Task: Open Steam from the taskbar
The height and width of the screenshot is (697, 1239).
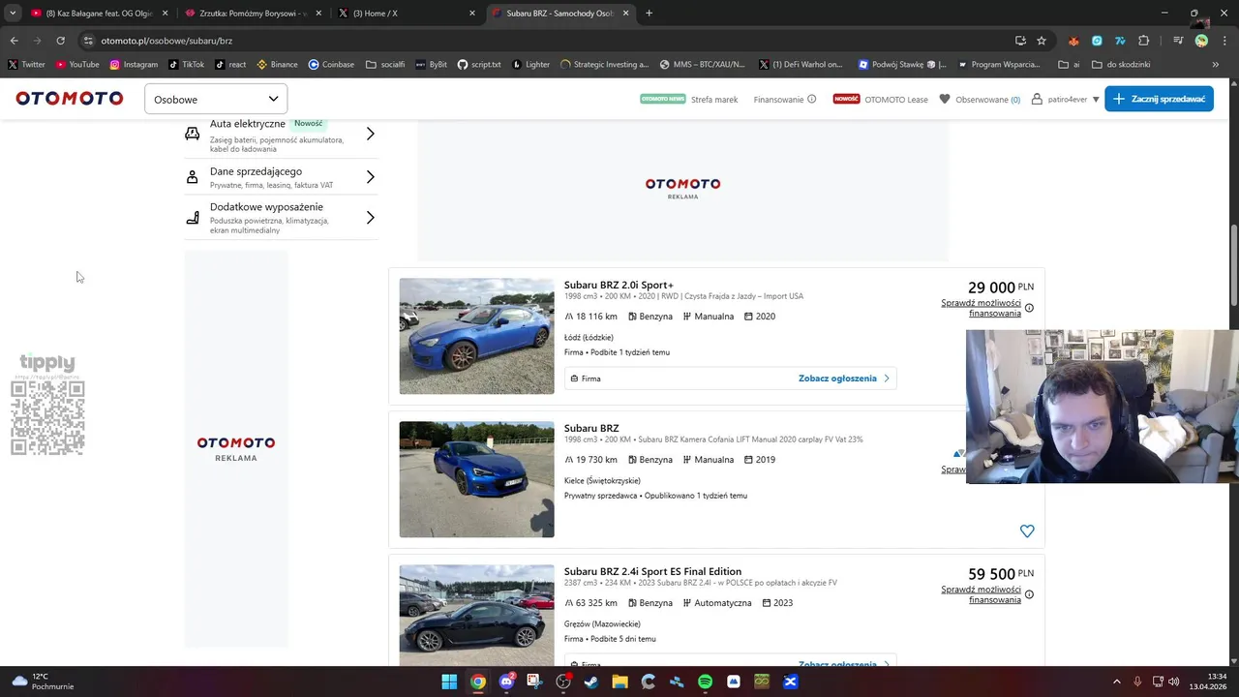Action: pos(591,682)
